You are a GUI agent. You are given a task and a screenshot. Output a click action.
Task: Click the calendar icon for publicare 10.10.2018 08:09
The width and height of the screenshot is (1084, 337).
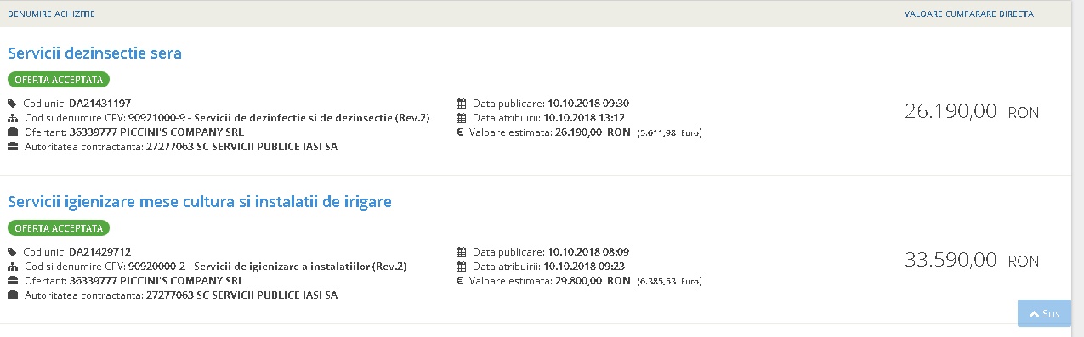pyautogui.click(x=462, y=252)
